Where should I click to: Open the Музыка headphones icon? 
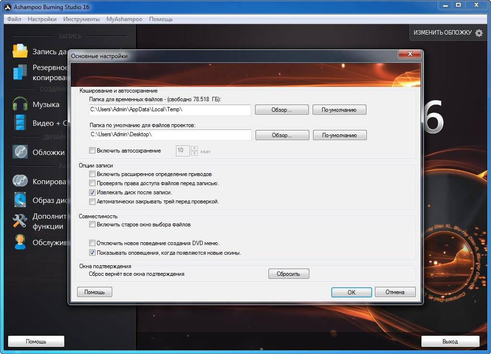(x=20, y=104)
